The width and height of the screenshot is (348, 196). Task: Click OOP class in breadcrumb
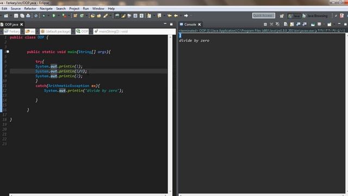click(x=82, y=32)
